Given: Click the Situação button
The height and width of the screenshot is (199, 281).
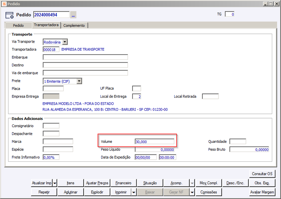Looking at the screenshot, I should click(150, 183).
